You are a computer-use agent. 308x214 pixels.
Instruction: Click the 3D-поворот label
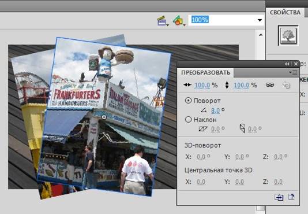point(202,145)
